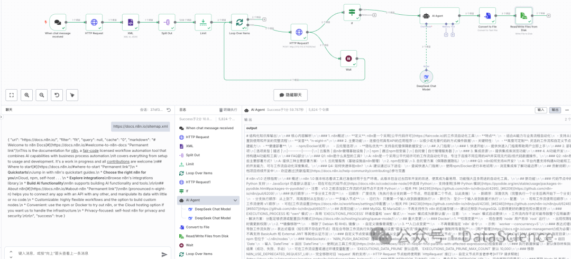571x259 pixels.
Task: Select the DeepSeek Chat Model node on canvas
Action: coord(427,76)
